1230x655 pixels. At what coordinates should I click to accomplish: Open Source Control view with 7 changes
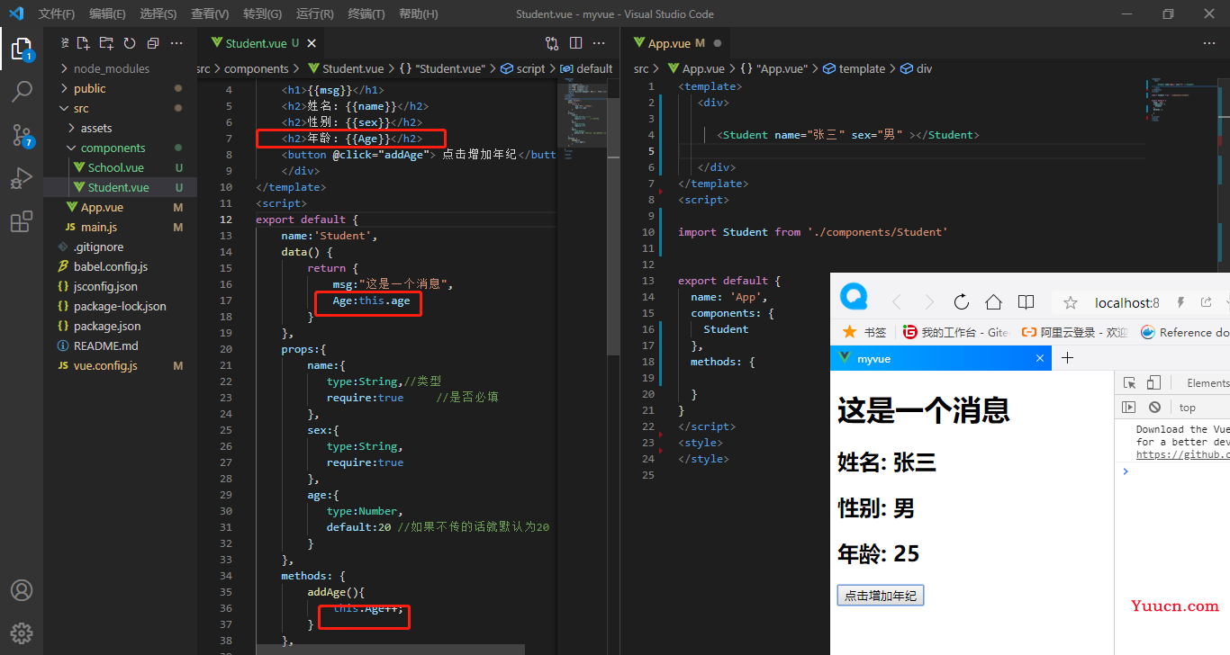click(22, 135)
